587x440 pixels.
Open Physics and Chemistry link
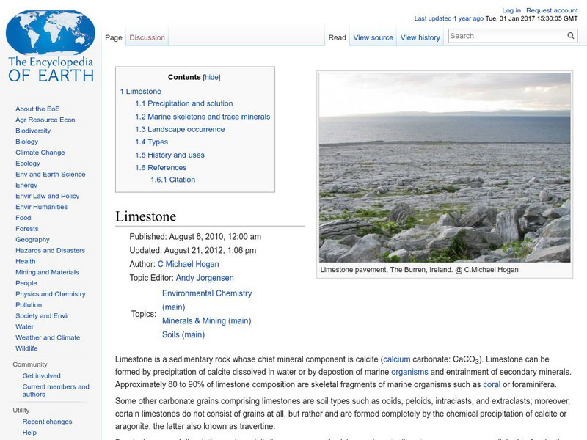[51, 294]
